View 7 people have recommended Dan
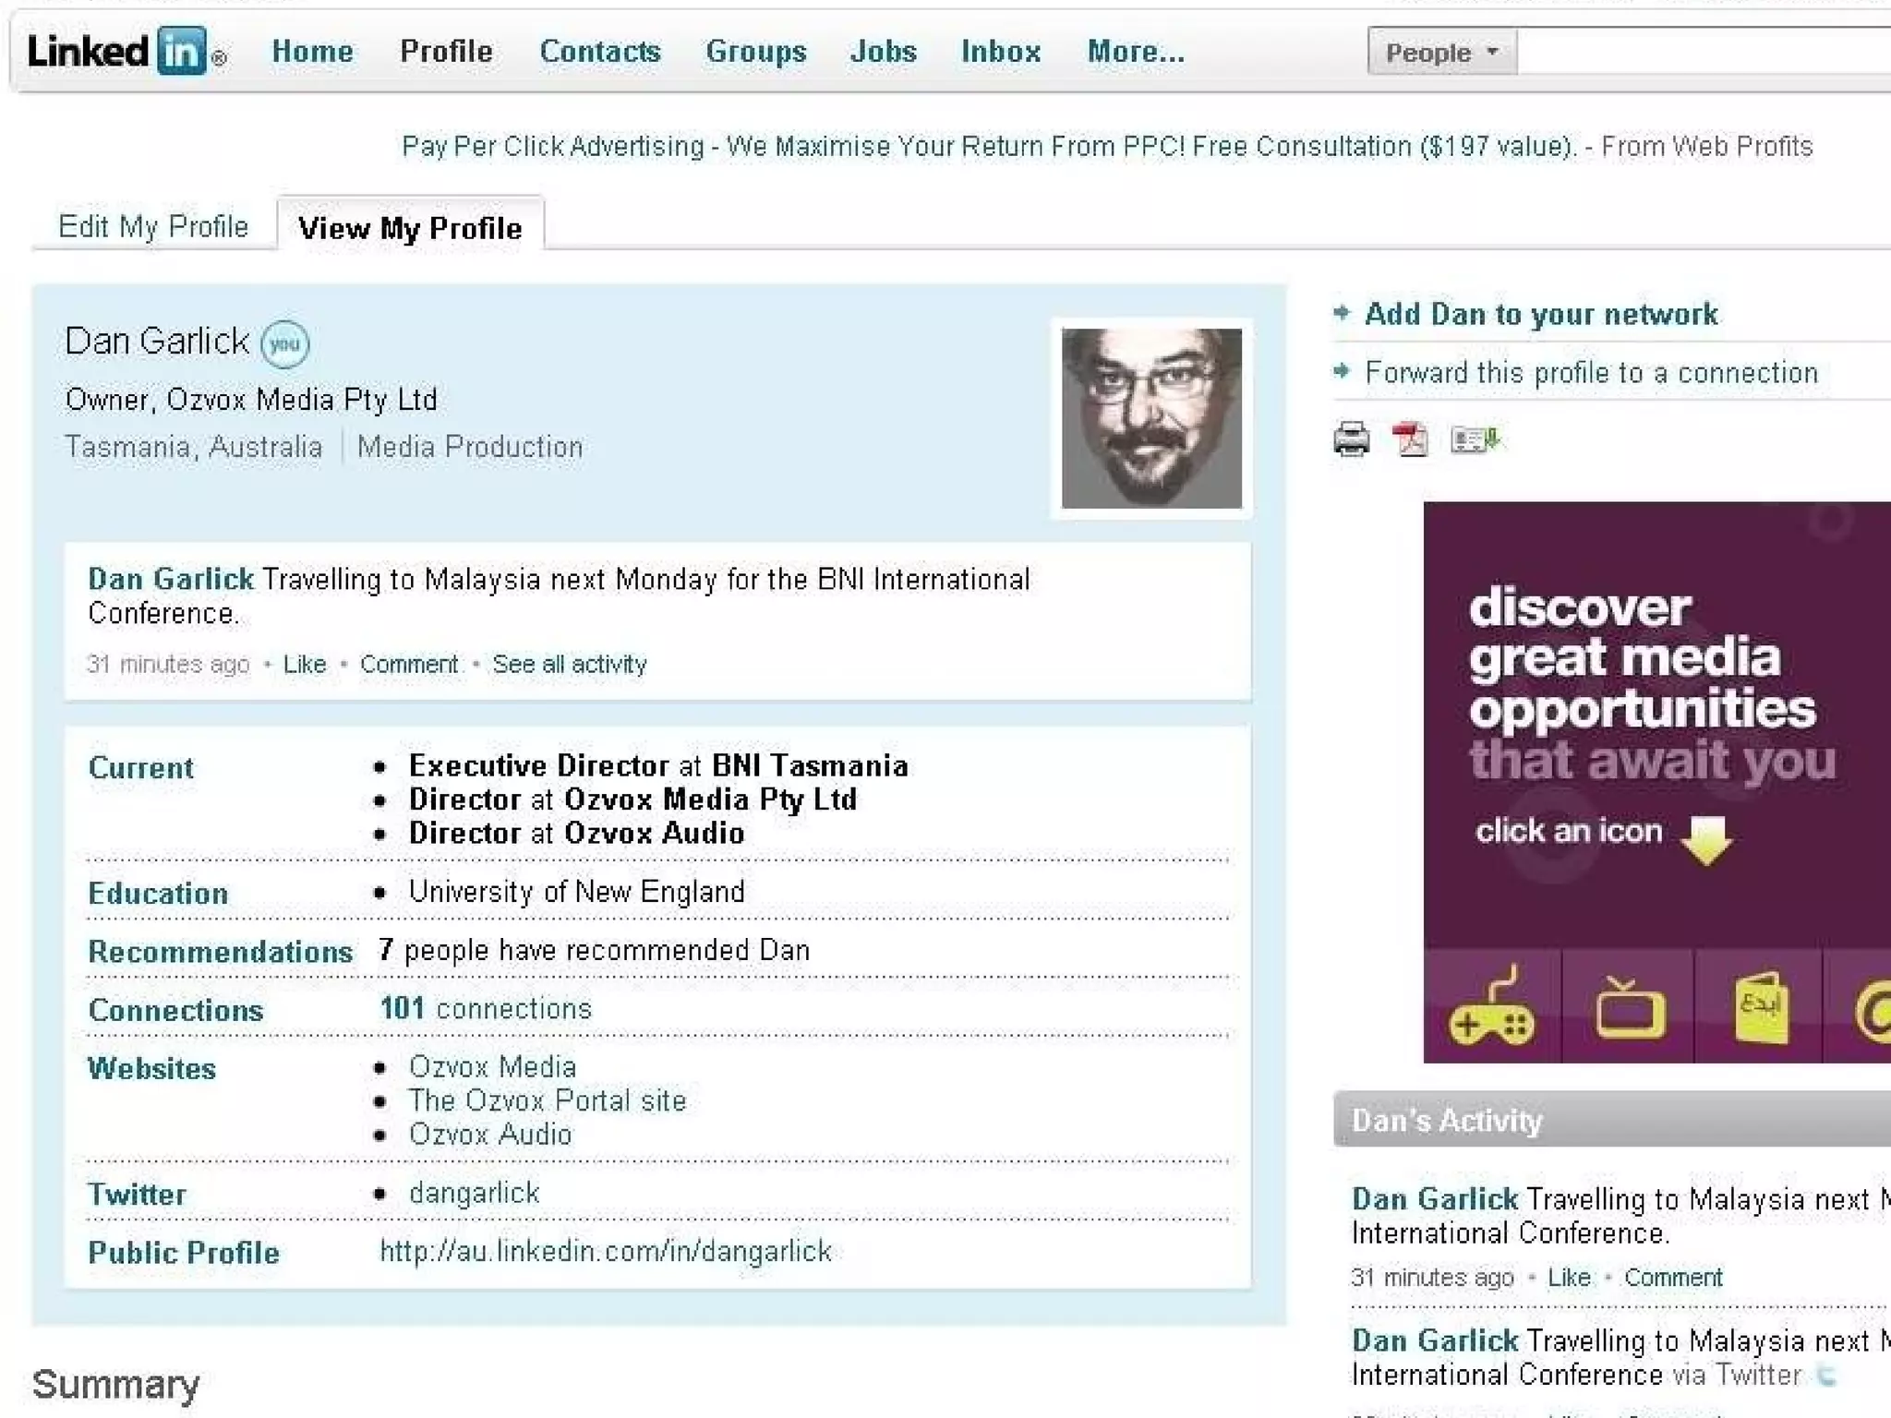1891x1418 pixels. [x=594, y=950]
